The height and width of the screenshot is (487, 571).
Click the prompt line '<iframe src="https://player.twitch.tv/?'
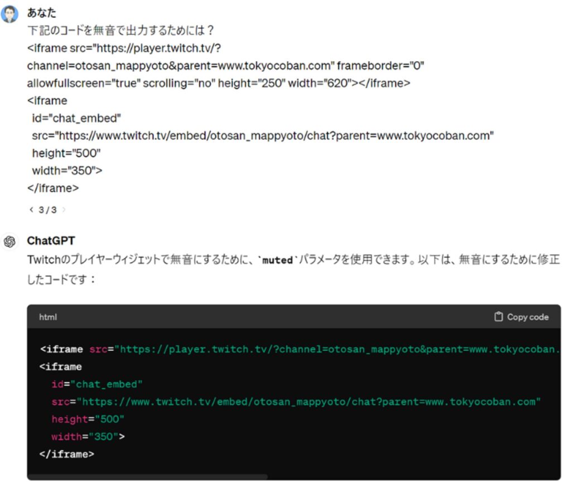[x=124, y=48]
